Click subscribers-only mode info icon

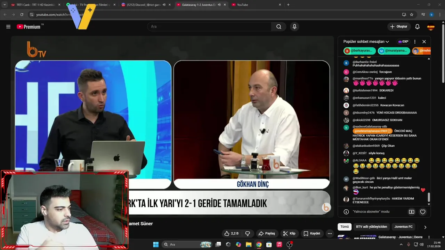pos(346,212)
